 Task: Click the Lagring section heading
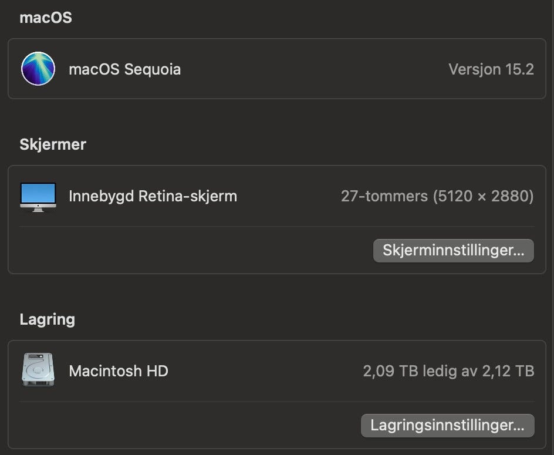48,319
